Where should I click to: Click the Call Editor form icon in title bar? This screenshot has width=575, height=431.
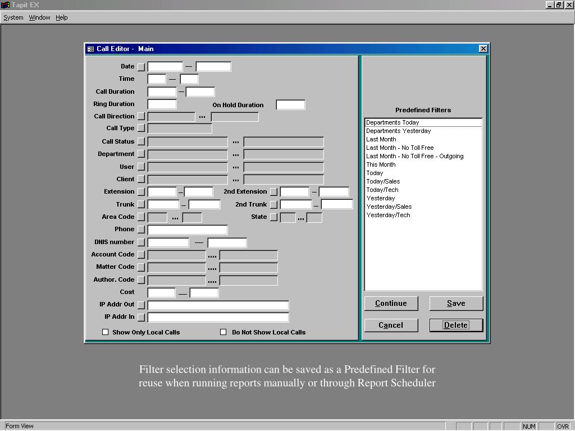coord(90,49)
